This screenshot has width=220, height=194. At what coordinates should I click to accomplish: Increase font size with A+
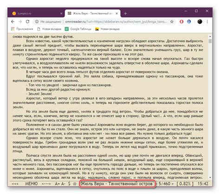[58, 184]
